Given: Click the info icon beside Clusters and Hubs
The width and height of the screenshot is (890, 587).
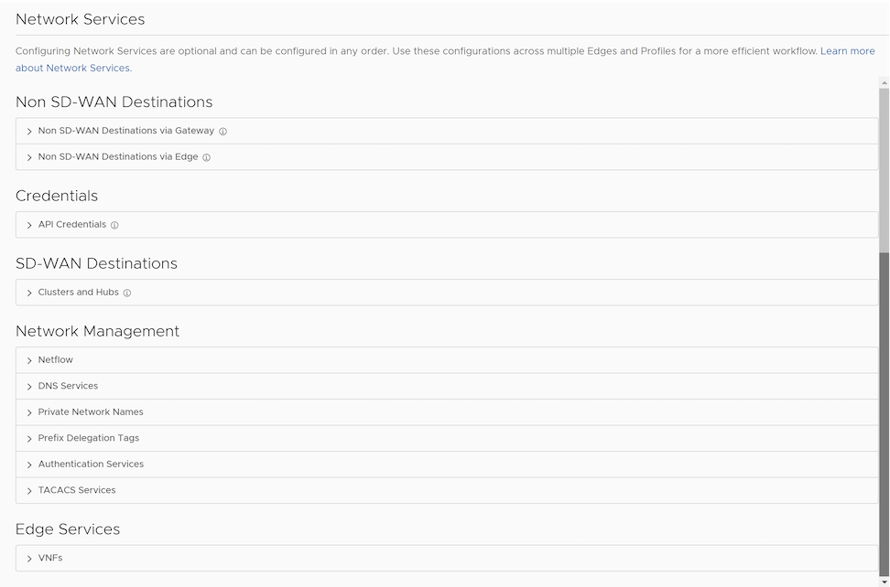Looking at the screenshot, I should click(x=128, y=293).
